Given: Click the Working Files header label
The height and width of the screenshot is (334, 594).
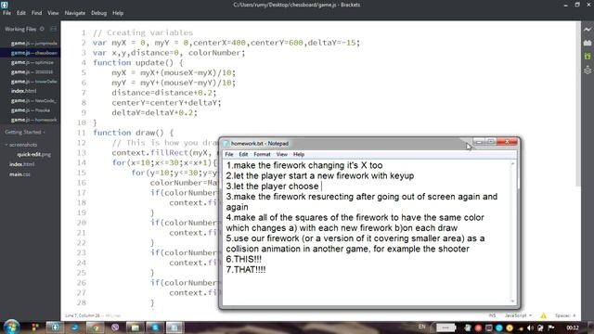Looking at the screenshot, I should point(20,29).
